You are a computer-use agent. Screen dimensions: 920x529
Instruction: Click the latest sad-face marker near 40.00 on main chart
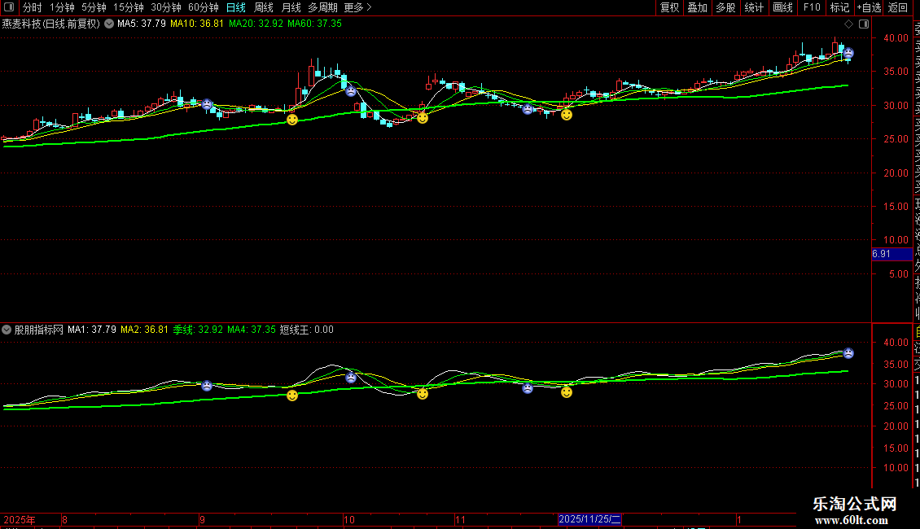[848, 54]
